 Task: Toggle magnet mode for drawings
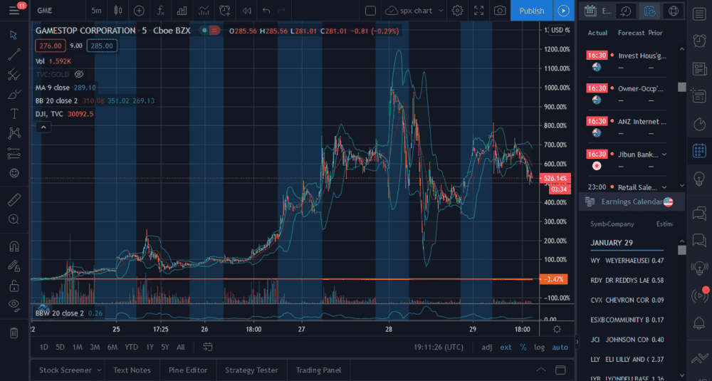14,246
